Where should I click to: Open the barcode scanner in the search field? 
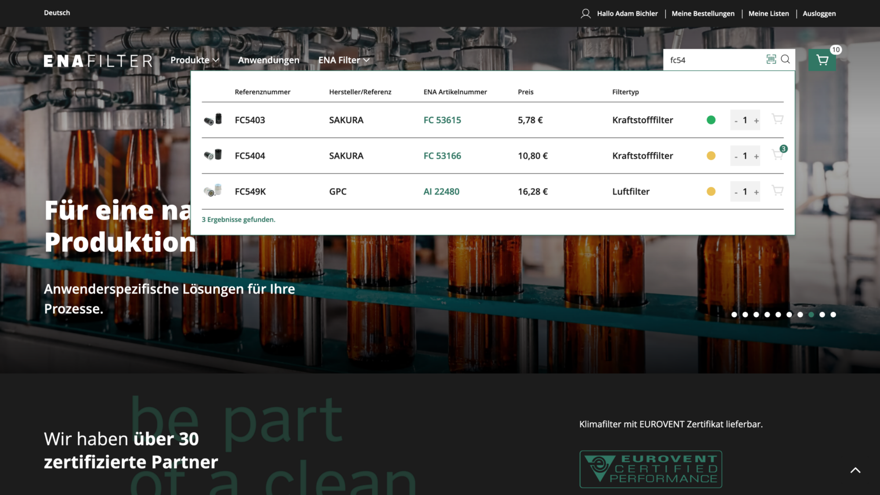771,59
